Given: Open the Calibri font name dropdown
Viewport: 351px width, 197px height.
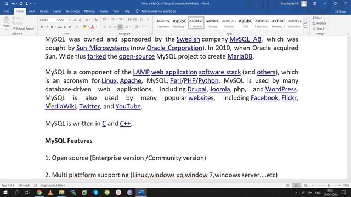Looking at the screenshot, I should point(58,20).
